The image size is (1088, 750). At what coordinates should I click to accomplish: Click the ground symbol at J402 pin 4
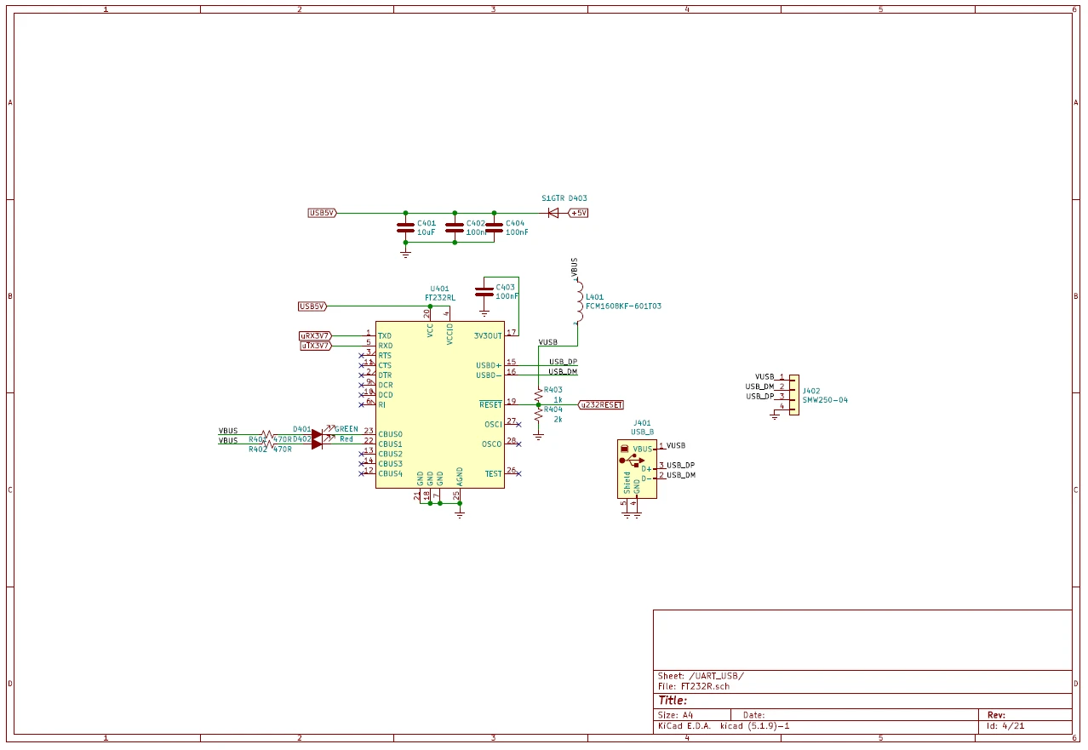[775, 416]
